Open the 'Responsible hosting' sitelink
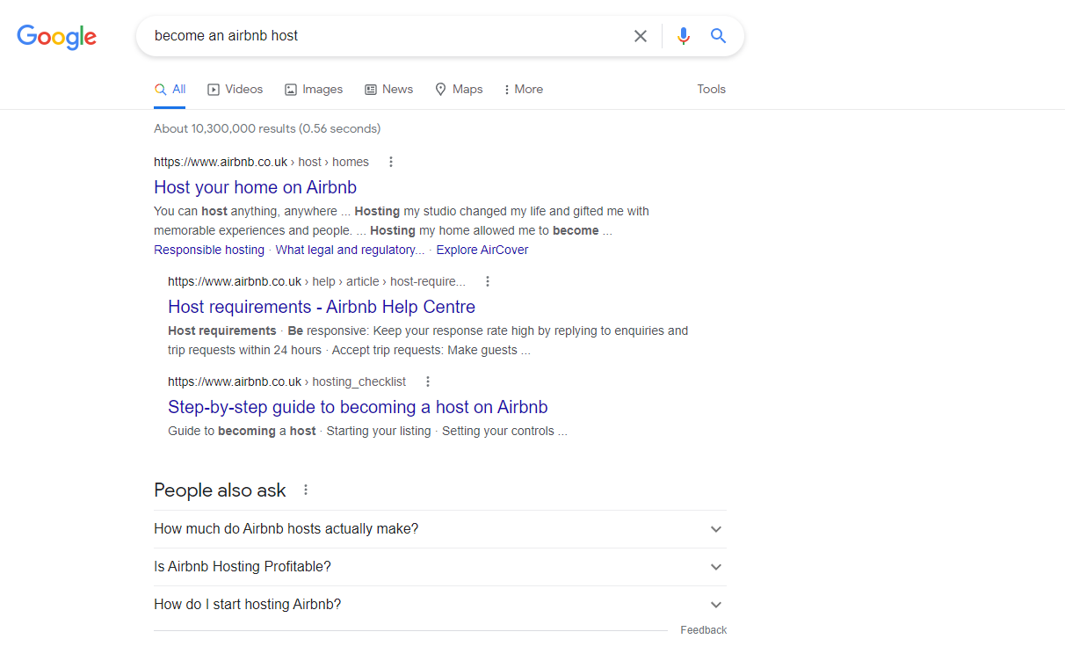 point(208,250)
